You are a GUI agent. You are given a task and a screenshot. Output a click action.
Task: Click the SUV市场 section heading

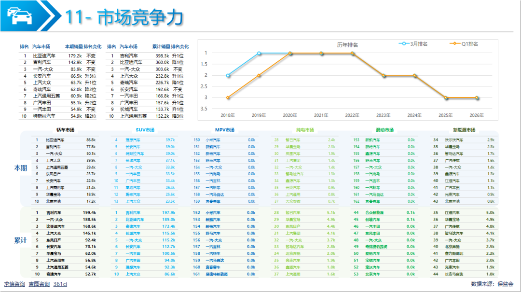145,130
